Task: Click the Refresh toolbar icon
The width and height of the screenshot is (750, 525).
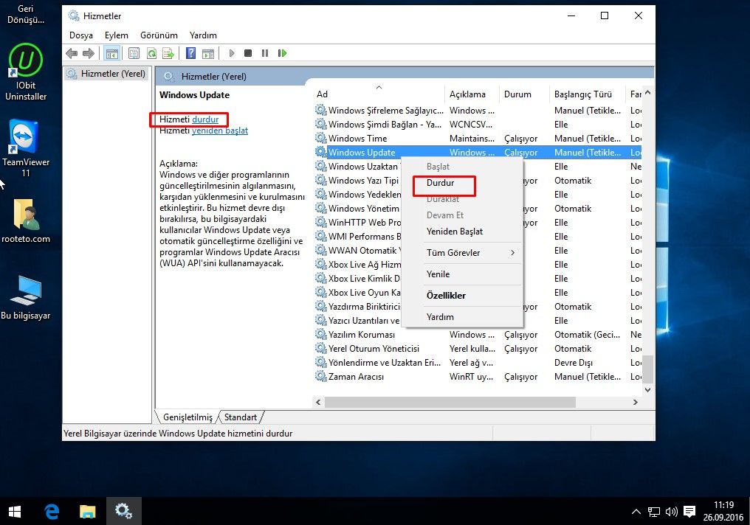Action: [x=151, y=53]
